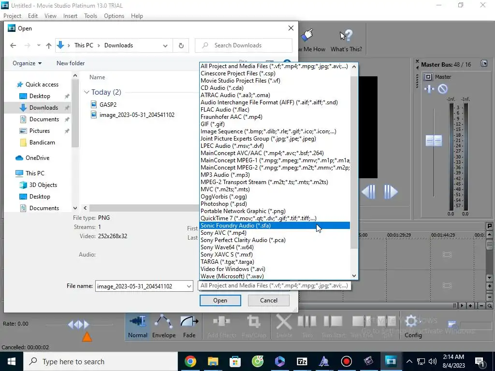The width and height of the screenshot is (495, 371).
Task: Click the Master volume fader handle
Action: [434, 141]
